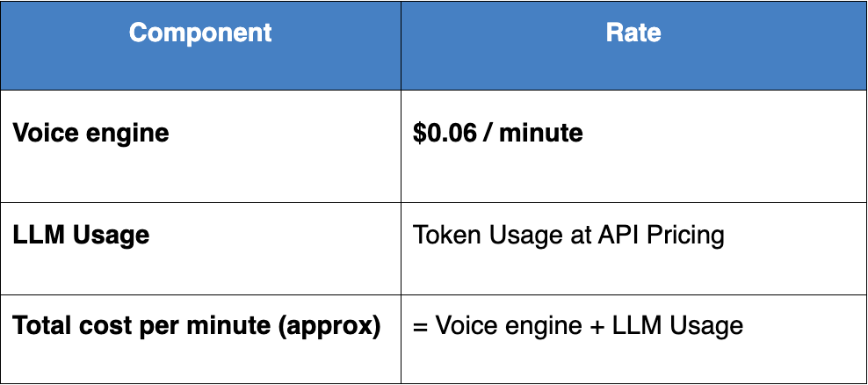The height and width of the screenshot is (385, 868).
Task: Select the Voice engine + LLM Usage formula cell
Action: 578,325
